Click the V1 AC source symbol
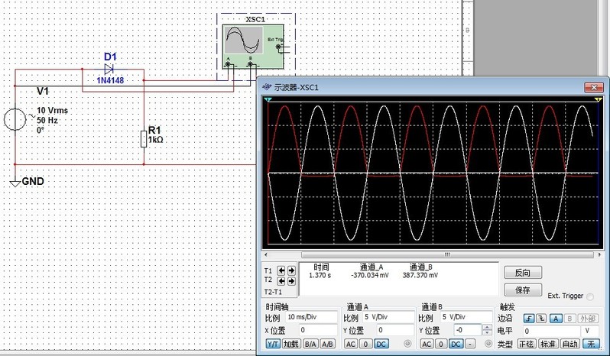Screen dimensions: 610x356 pos(15,119)
